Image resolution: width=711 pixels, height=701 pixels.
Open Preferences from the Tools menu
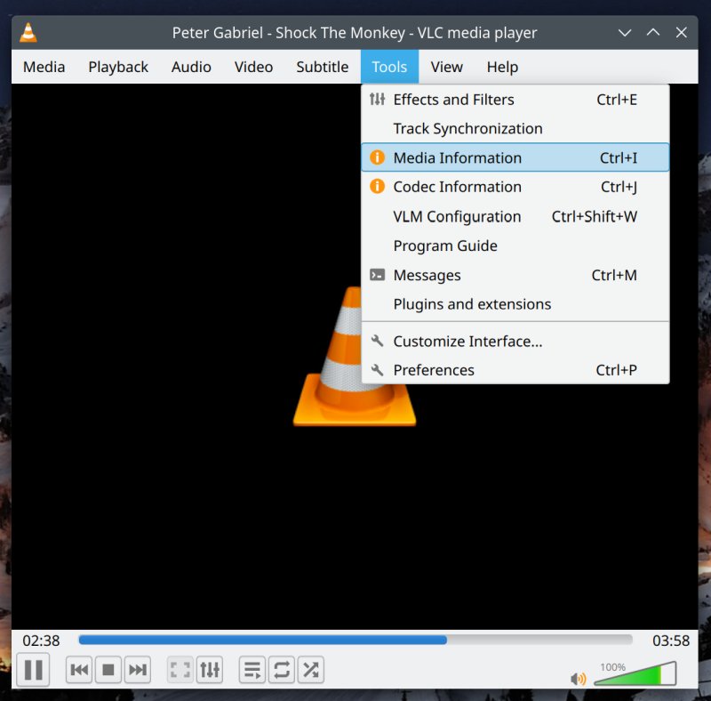tap(434, 370)
